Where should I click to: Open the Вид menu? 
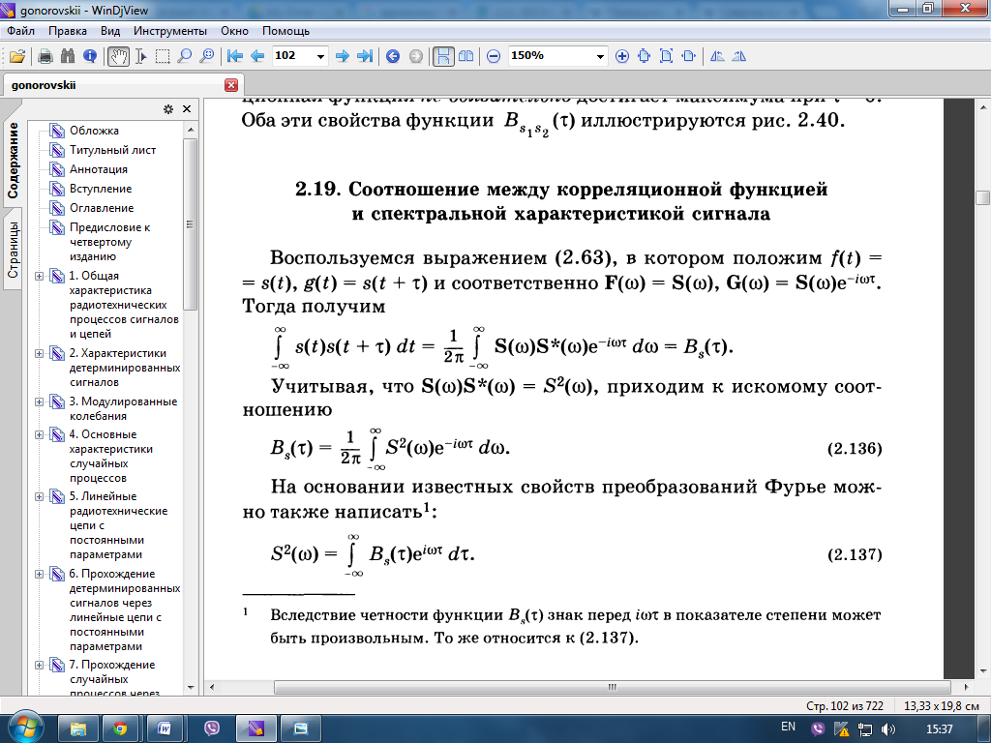tap(110, 31)
